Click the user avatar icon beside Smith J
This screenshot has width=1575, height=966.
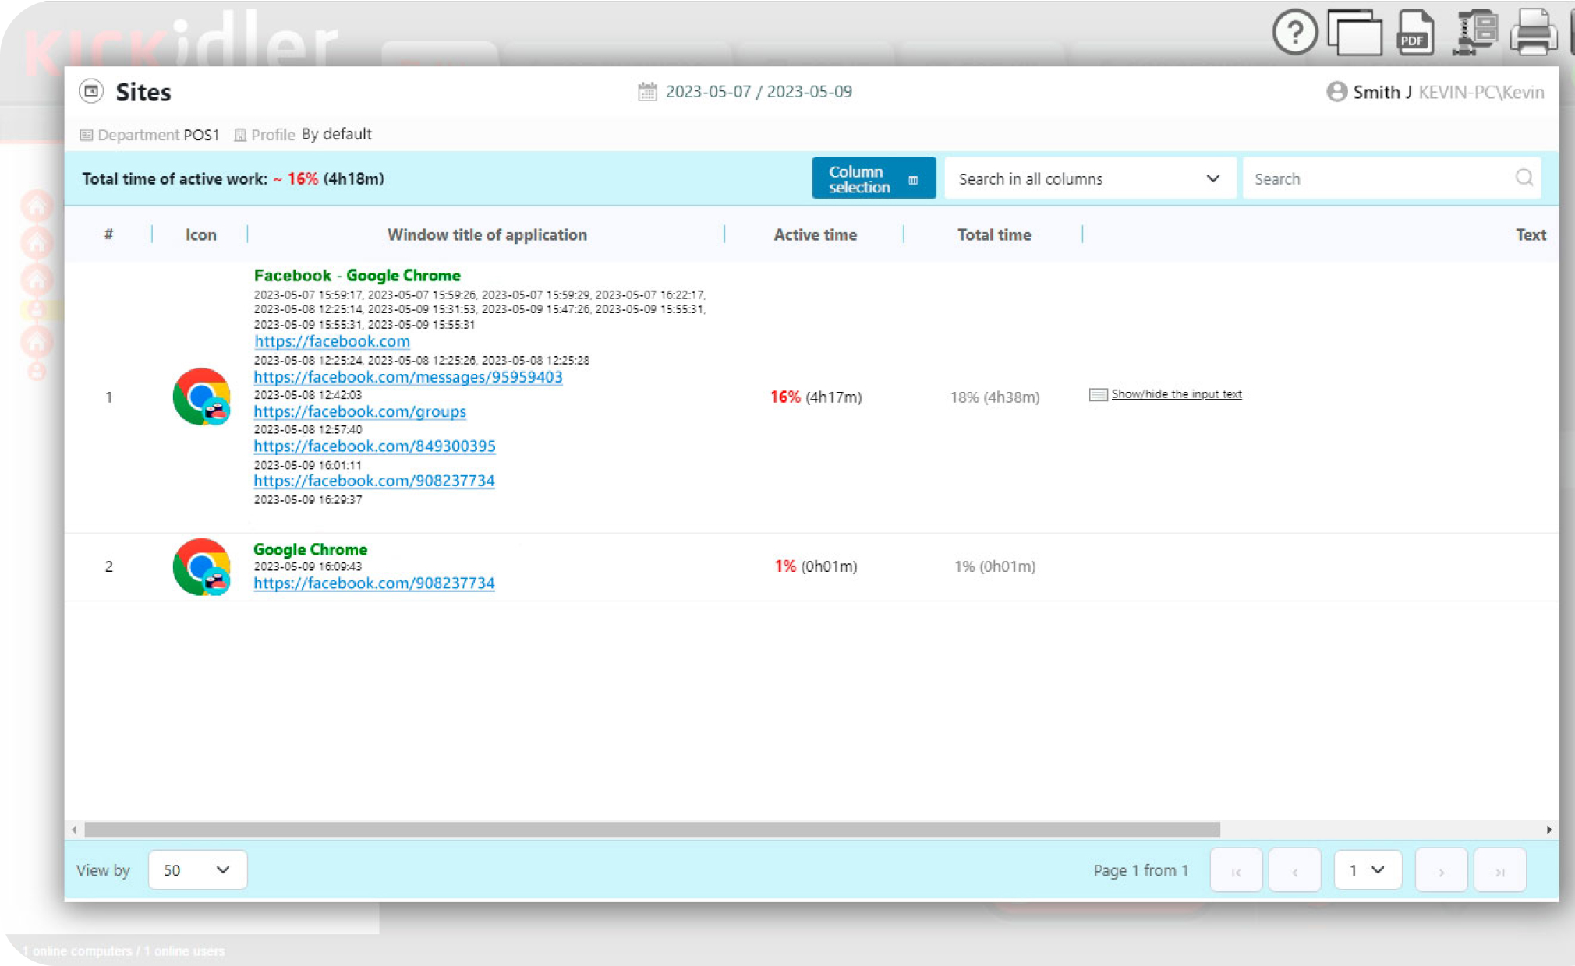point(1336,92)
